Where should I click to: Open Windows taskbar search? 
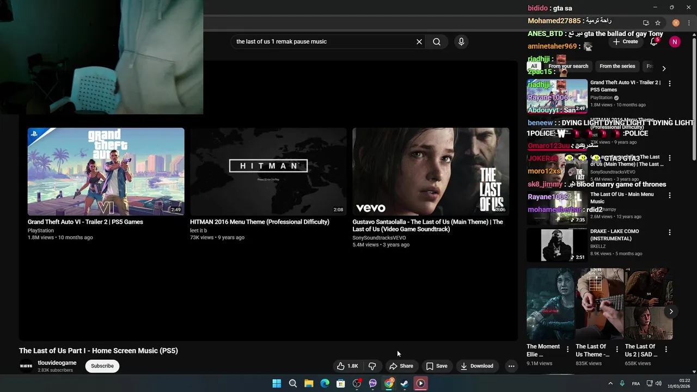click(x=293, y=383)
